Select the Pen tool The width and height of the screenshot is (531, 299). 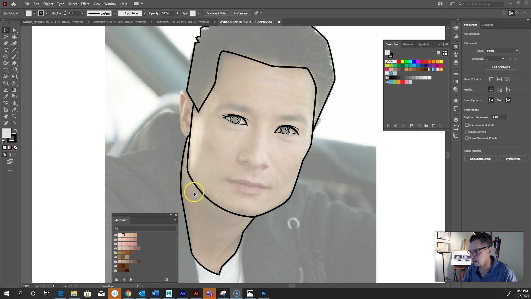click(x=6, y=43)
